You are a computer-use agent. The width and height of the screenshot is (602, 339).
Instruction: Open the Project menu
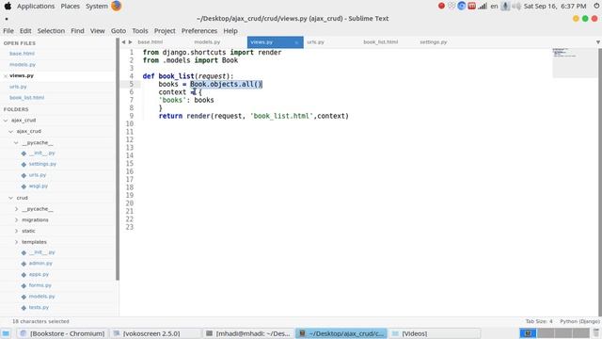point(165,31)
